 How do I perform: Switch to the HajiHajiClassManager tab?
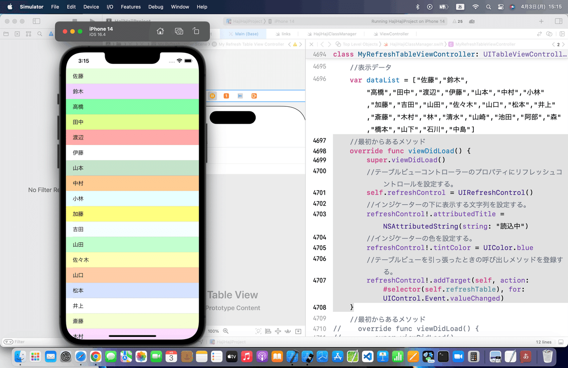(332, 34)
